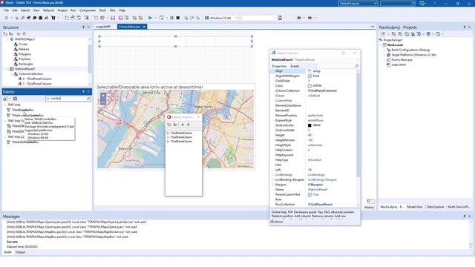Click the clBlack GridLineColor swatch
Viewport: 475px width, 267px height.
[x=309, y=125]
